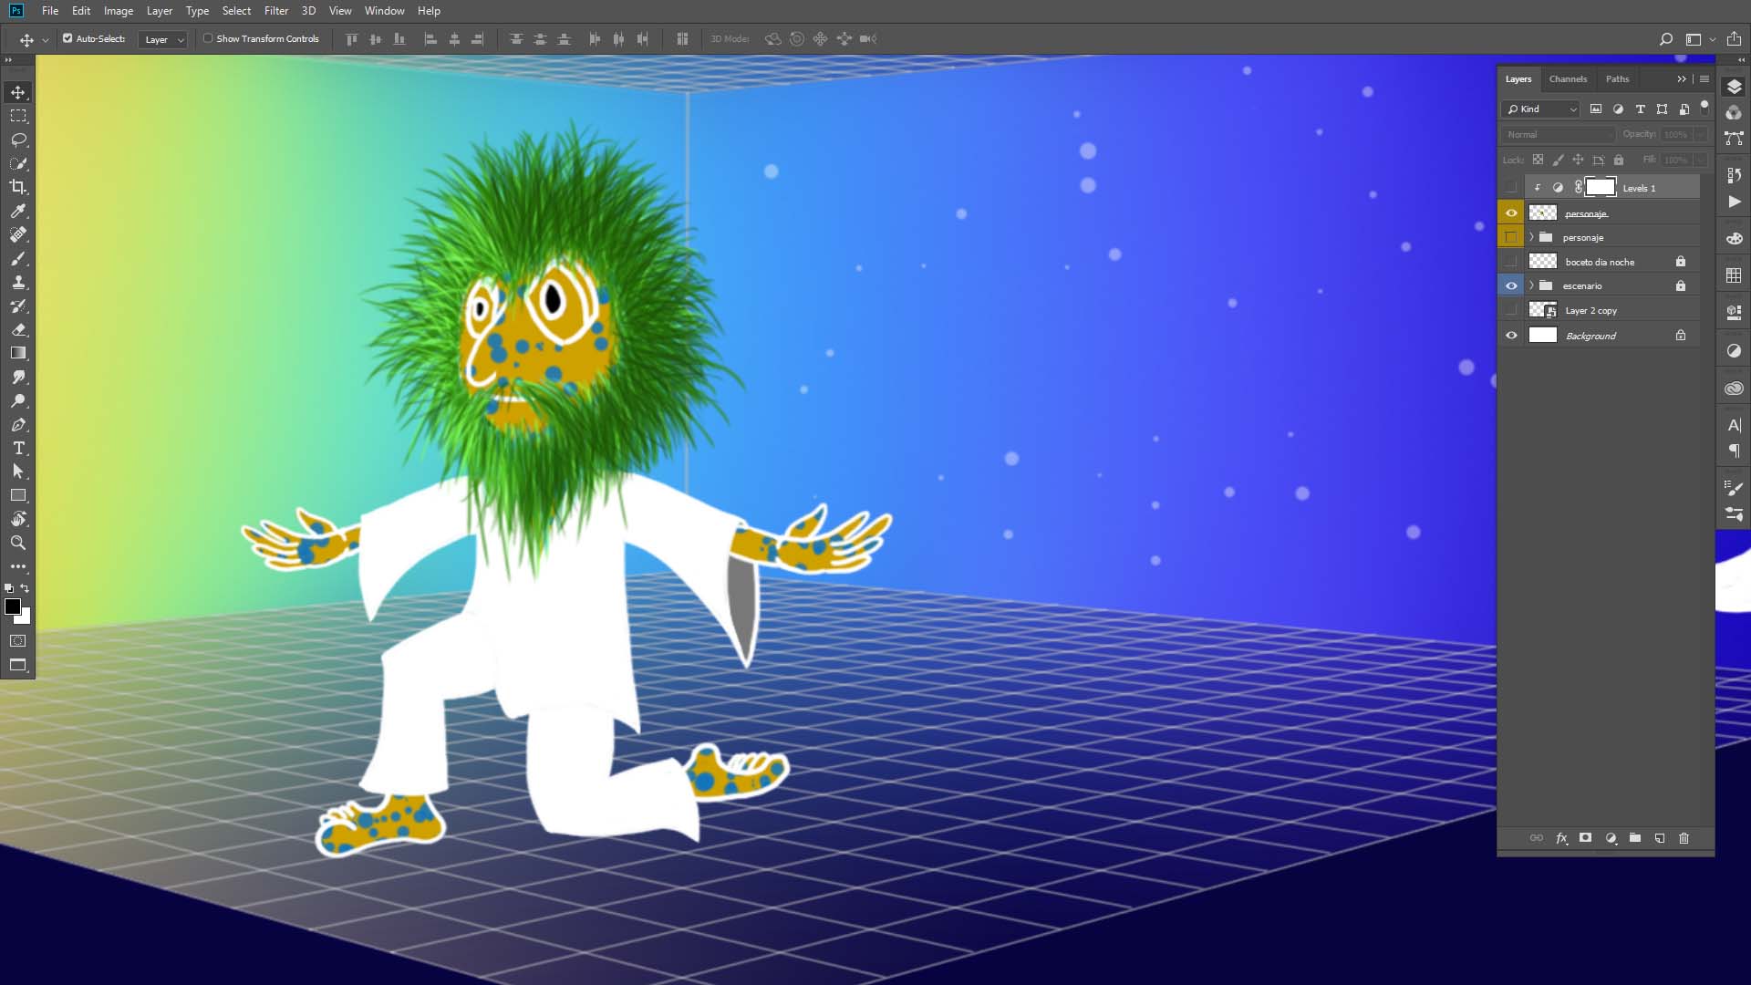Hide the Background layer visibility
This screenshot has width=1751, height=985.
click(x=1511, y=336)
